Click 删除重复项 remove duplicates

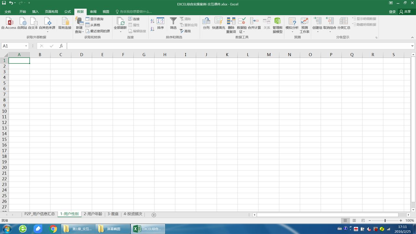[x=231, y=25]
